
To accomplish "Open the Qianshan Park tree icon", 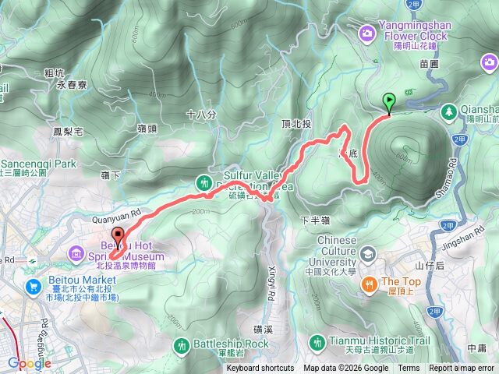I will click(449, 112).
